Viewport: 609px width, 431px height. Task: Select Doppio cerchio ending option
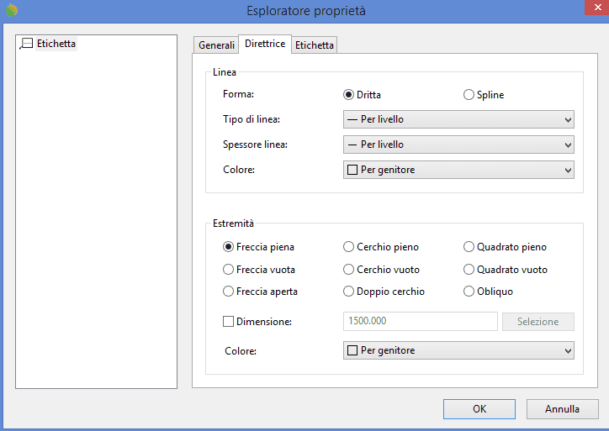coord(349,292)
